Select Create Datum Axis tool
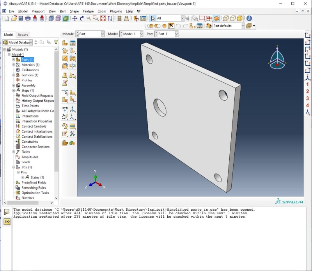The width and height of the screenshot is (312, 271). click(73, 109)
